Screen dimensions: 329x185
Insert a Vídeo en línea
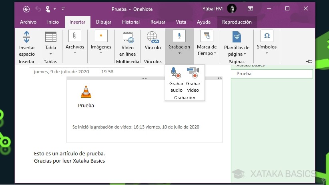pyautogui.click(x=128, y=44)
